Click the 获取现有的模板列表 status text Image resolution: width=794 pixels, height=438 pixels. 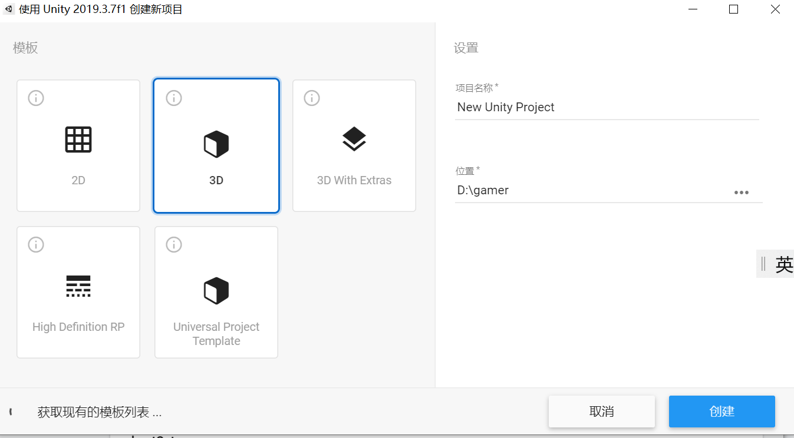coord(100,412)
